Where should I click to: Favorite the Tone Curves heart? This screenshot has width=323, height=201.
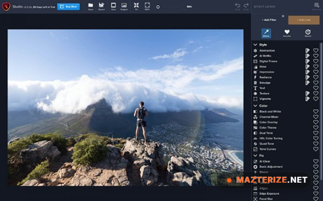tap(316, 149)
